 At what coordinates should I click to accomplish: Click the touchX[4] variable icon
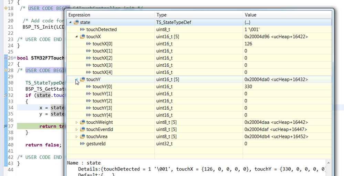click(x=88, y=72)
